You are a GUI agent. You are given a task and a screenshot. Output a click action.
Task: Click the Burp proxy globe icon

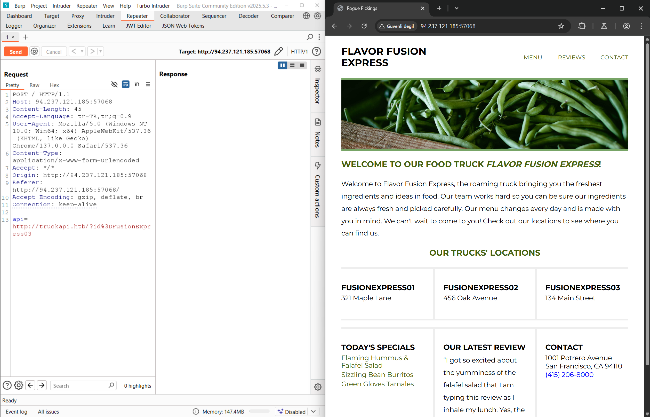pyautogui.click(x=306, y=16)
